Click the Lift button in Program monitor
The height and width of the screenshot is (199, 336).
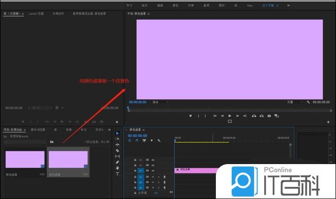click(254, 116)
